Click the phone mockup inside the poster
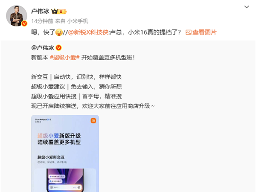This screenshot has height=192, width=256. [65, 180]
